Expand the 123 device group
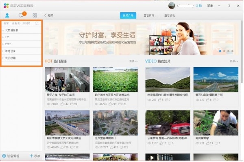 (x=3, y=37)
